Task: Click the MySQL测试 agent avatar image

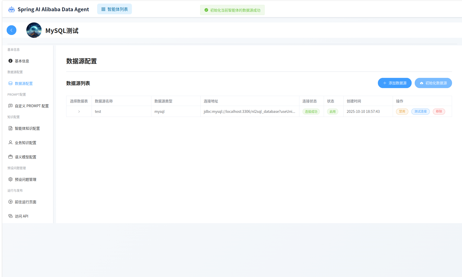Action: [x=34, y=30]
